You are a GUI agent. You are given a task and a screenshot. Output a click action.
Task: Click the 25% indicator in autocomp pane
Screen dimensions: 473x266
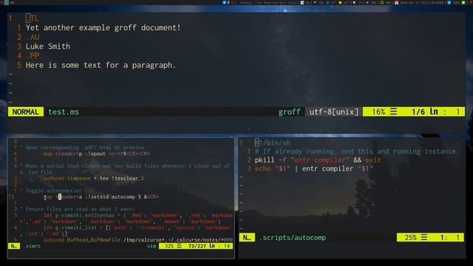tap(411, 238)
